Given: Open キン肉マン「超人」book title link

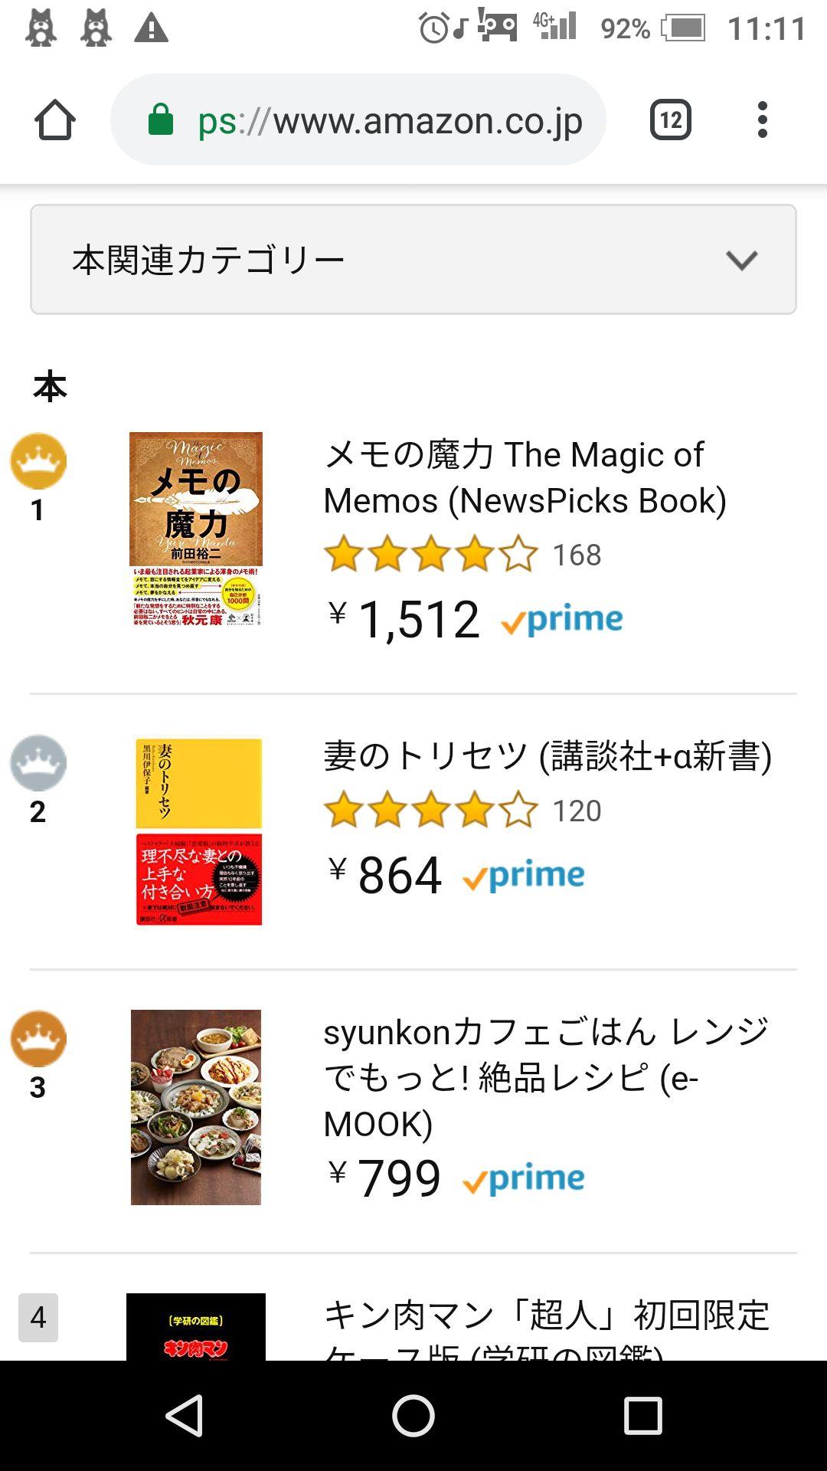Looking at the screenshot, I should tap(546, 1316).
